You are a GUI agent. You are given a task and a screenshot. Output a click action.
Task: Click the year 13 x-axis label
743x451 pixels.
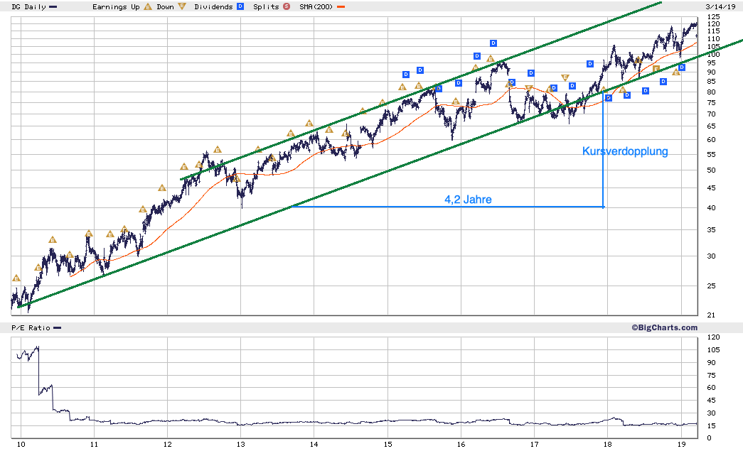241,445
